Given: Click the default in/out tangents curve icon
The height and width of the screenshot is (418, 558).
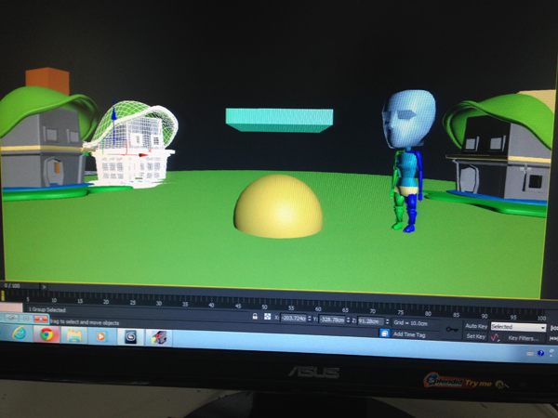Looking at the screenshot, I should click(x=495, y=337).
